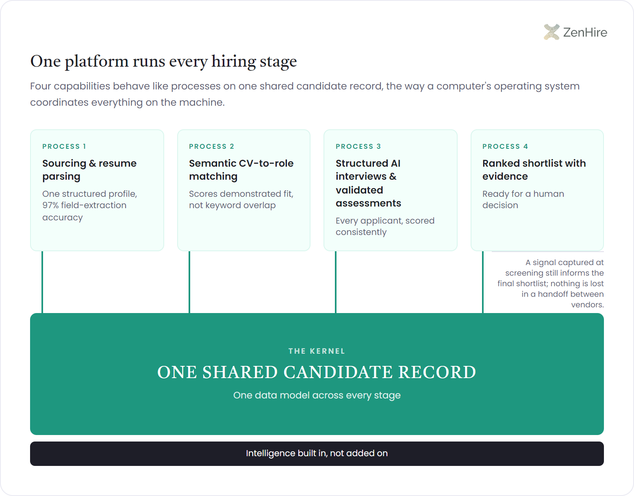The image size is (634, 496).
Task: Click 'THE KERNEL' label
Action: tap(317, 351)
